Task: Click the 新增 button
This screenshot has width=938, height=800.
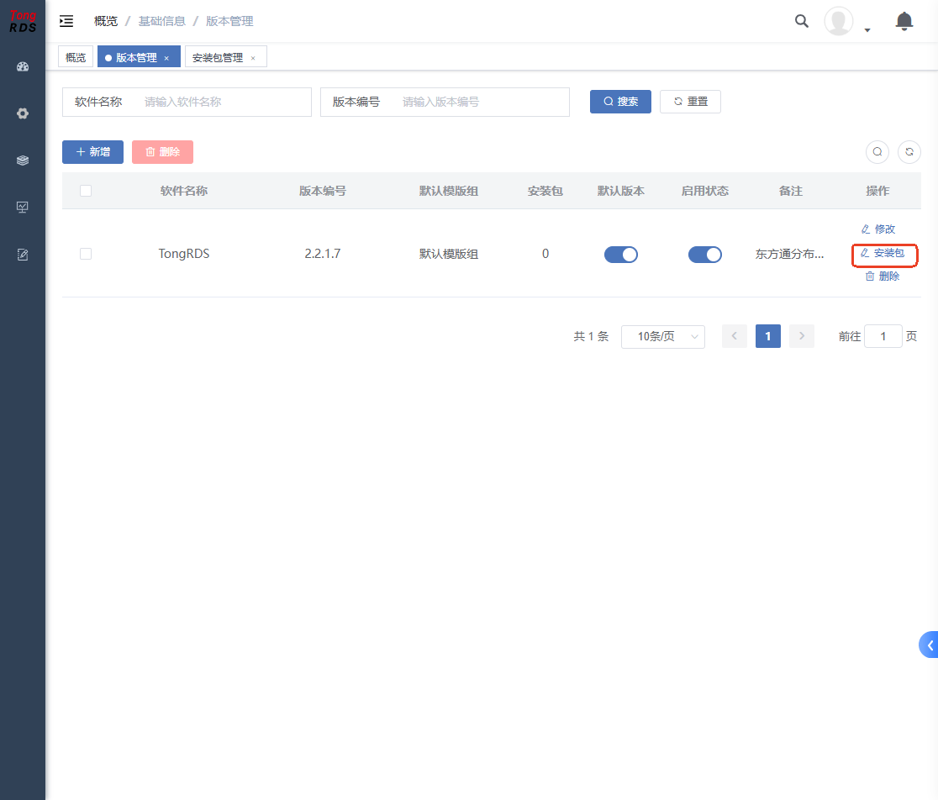Action: (92, 152)
